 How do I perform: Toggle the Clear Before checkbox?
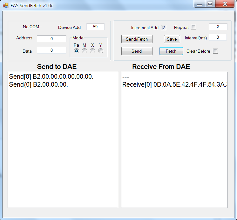(x=215, y=51)
